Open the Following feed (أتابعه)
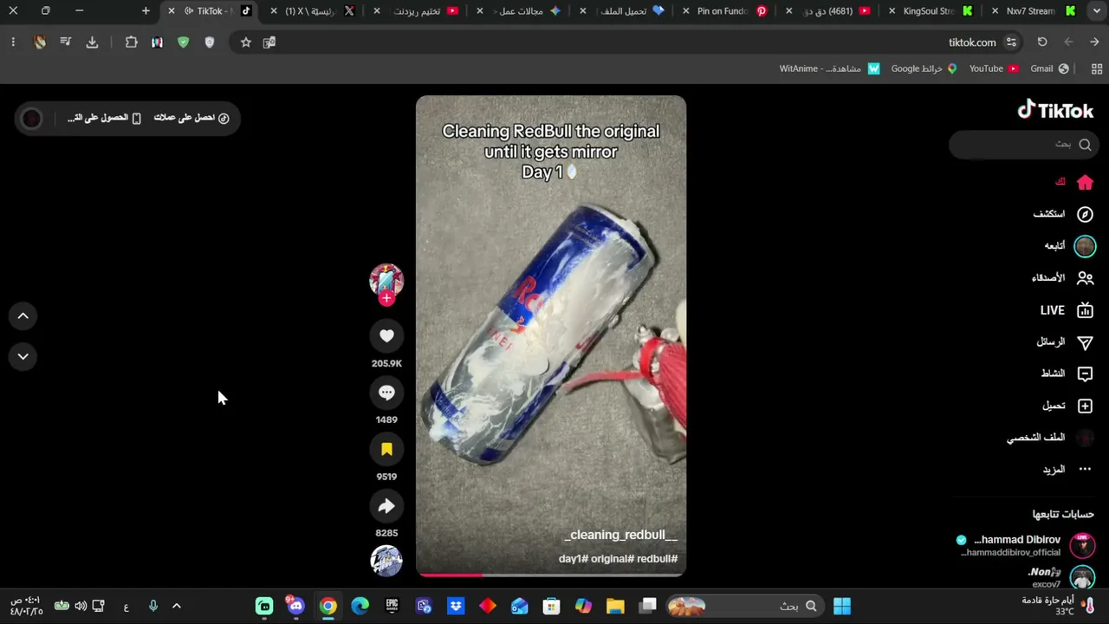The image size is (1109, 624). (x=1069, y=246)
